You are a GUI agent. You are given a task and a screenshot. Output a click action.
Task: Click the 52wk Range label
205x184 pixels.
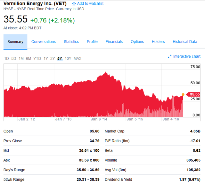[x=14, y=180]
